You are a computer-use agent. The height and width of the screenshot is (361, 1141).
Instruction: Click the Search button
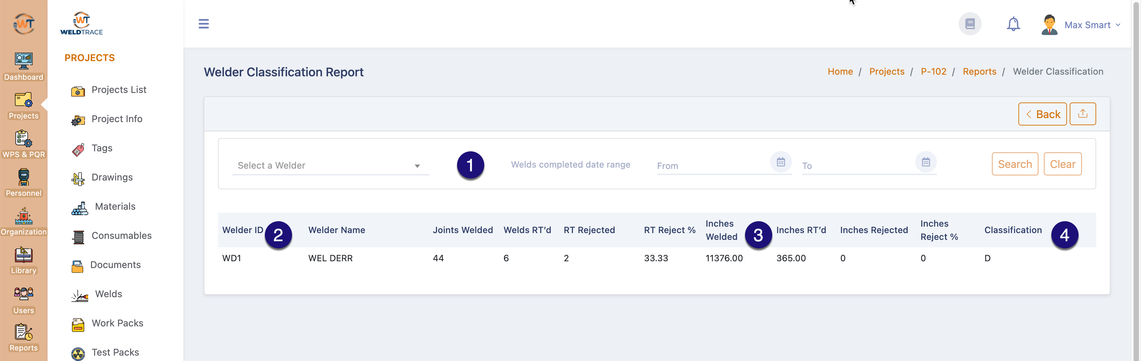tap(1014, 164)
